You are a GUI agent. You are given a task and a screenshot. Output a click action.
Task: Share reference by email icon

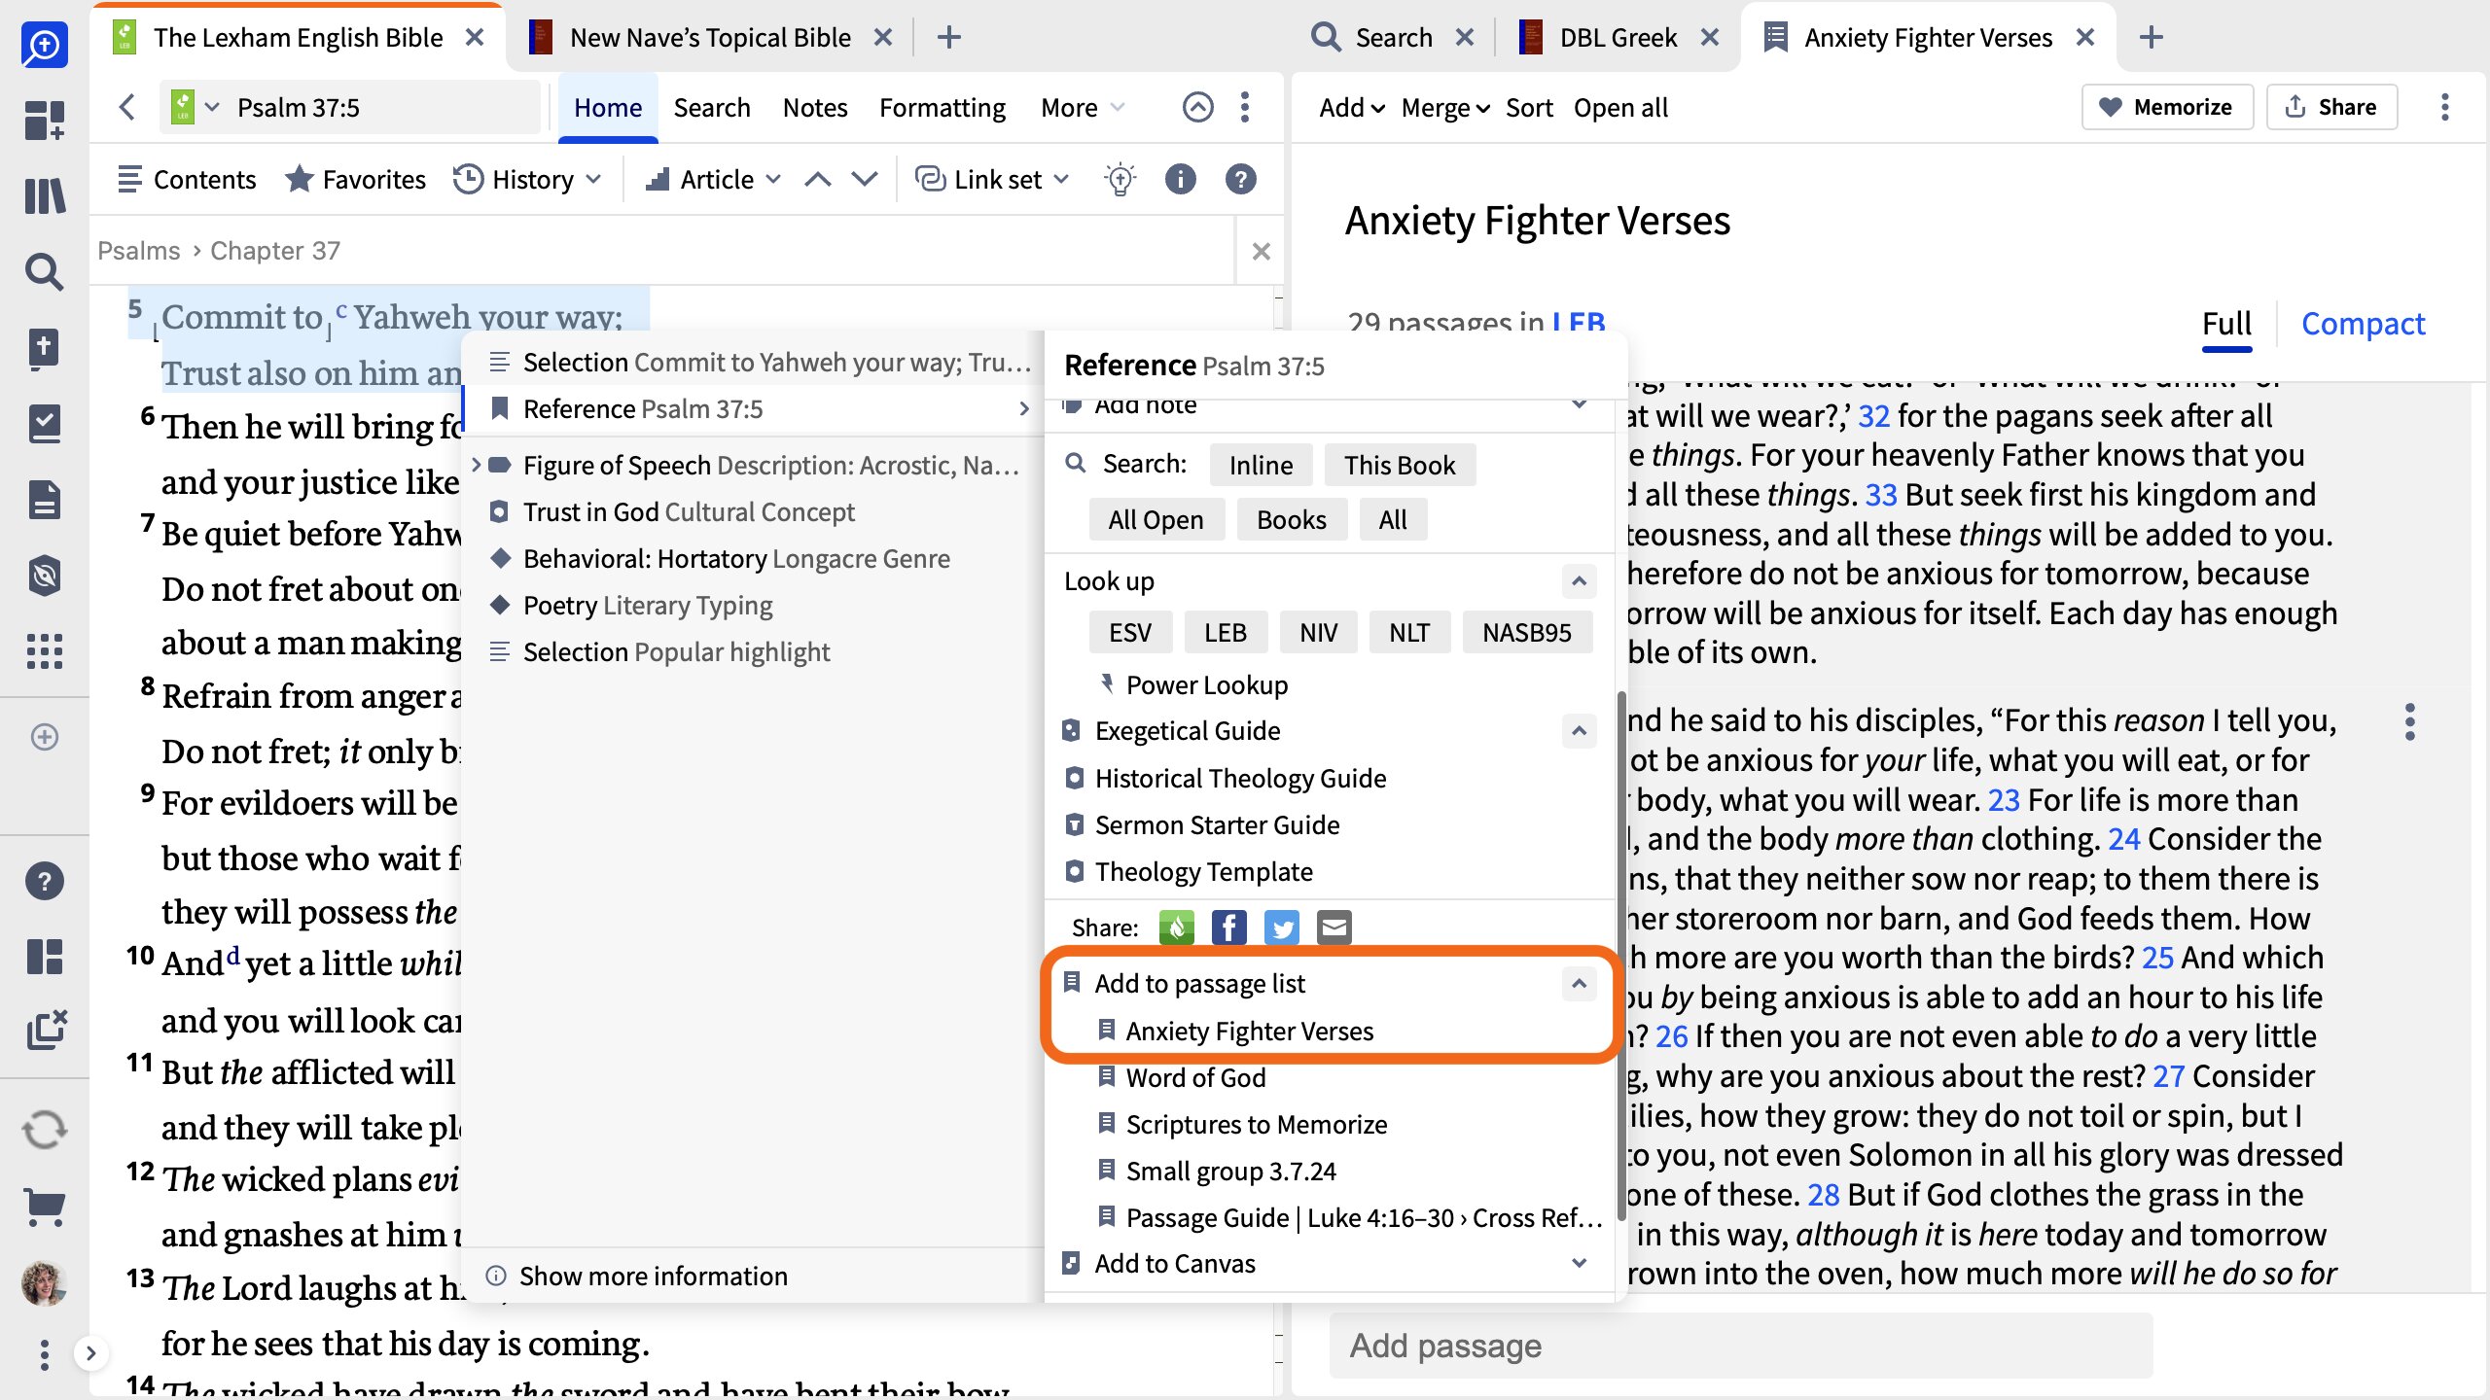(1334, 927)
